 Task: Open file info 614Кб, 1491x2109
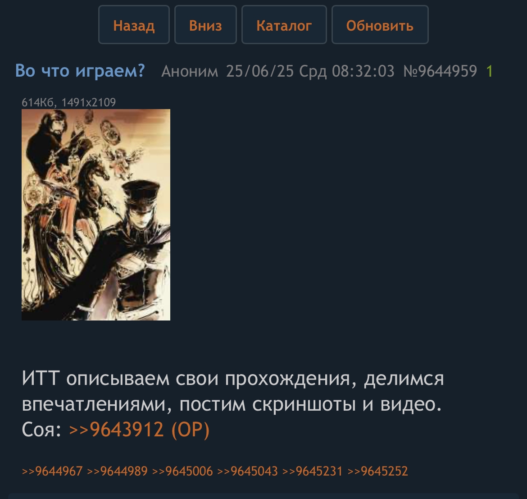(68, 102)
